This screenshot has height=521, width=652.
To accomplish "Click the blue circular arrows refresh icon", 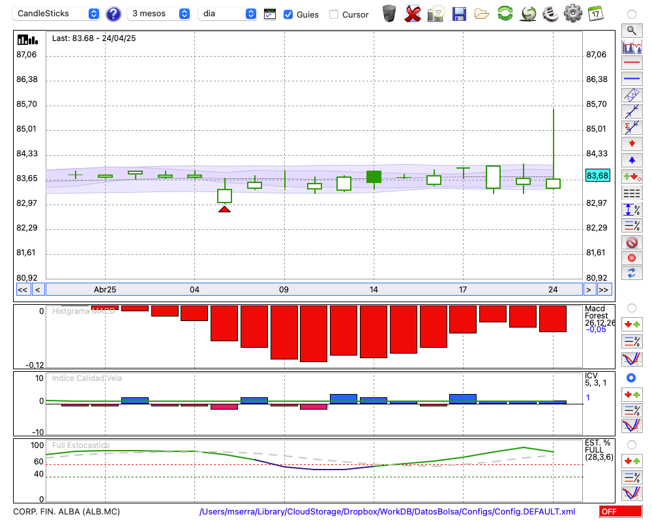I will pos(632,273).
